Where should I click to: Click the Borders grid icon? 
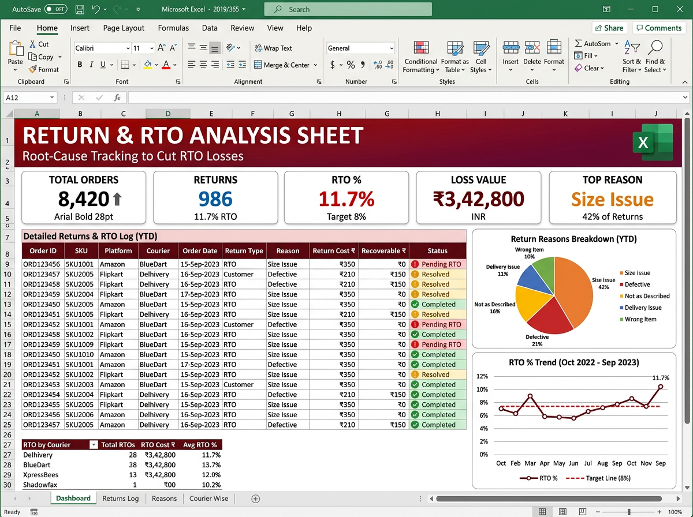pos(125,65)
